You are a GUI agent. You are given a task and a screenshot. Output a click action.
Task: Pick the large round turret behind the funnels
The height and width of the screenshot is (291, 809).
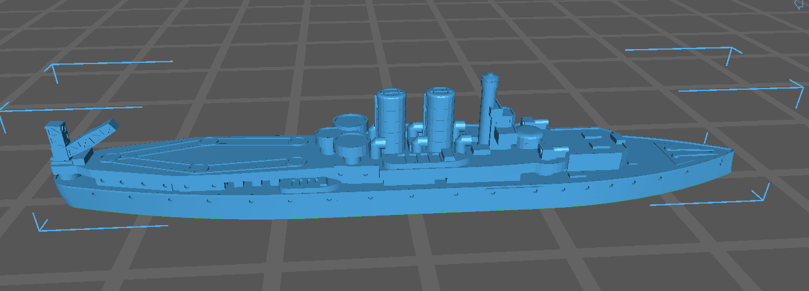(x=350, y=124)
